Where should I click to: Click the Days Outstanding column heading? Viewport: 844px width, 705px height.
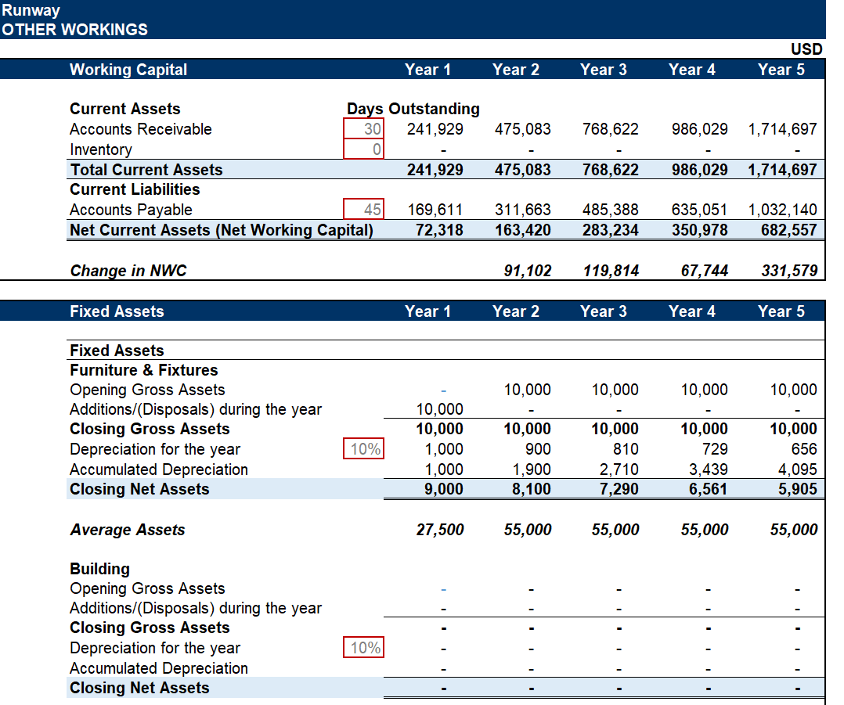click(413, 109)
